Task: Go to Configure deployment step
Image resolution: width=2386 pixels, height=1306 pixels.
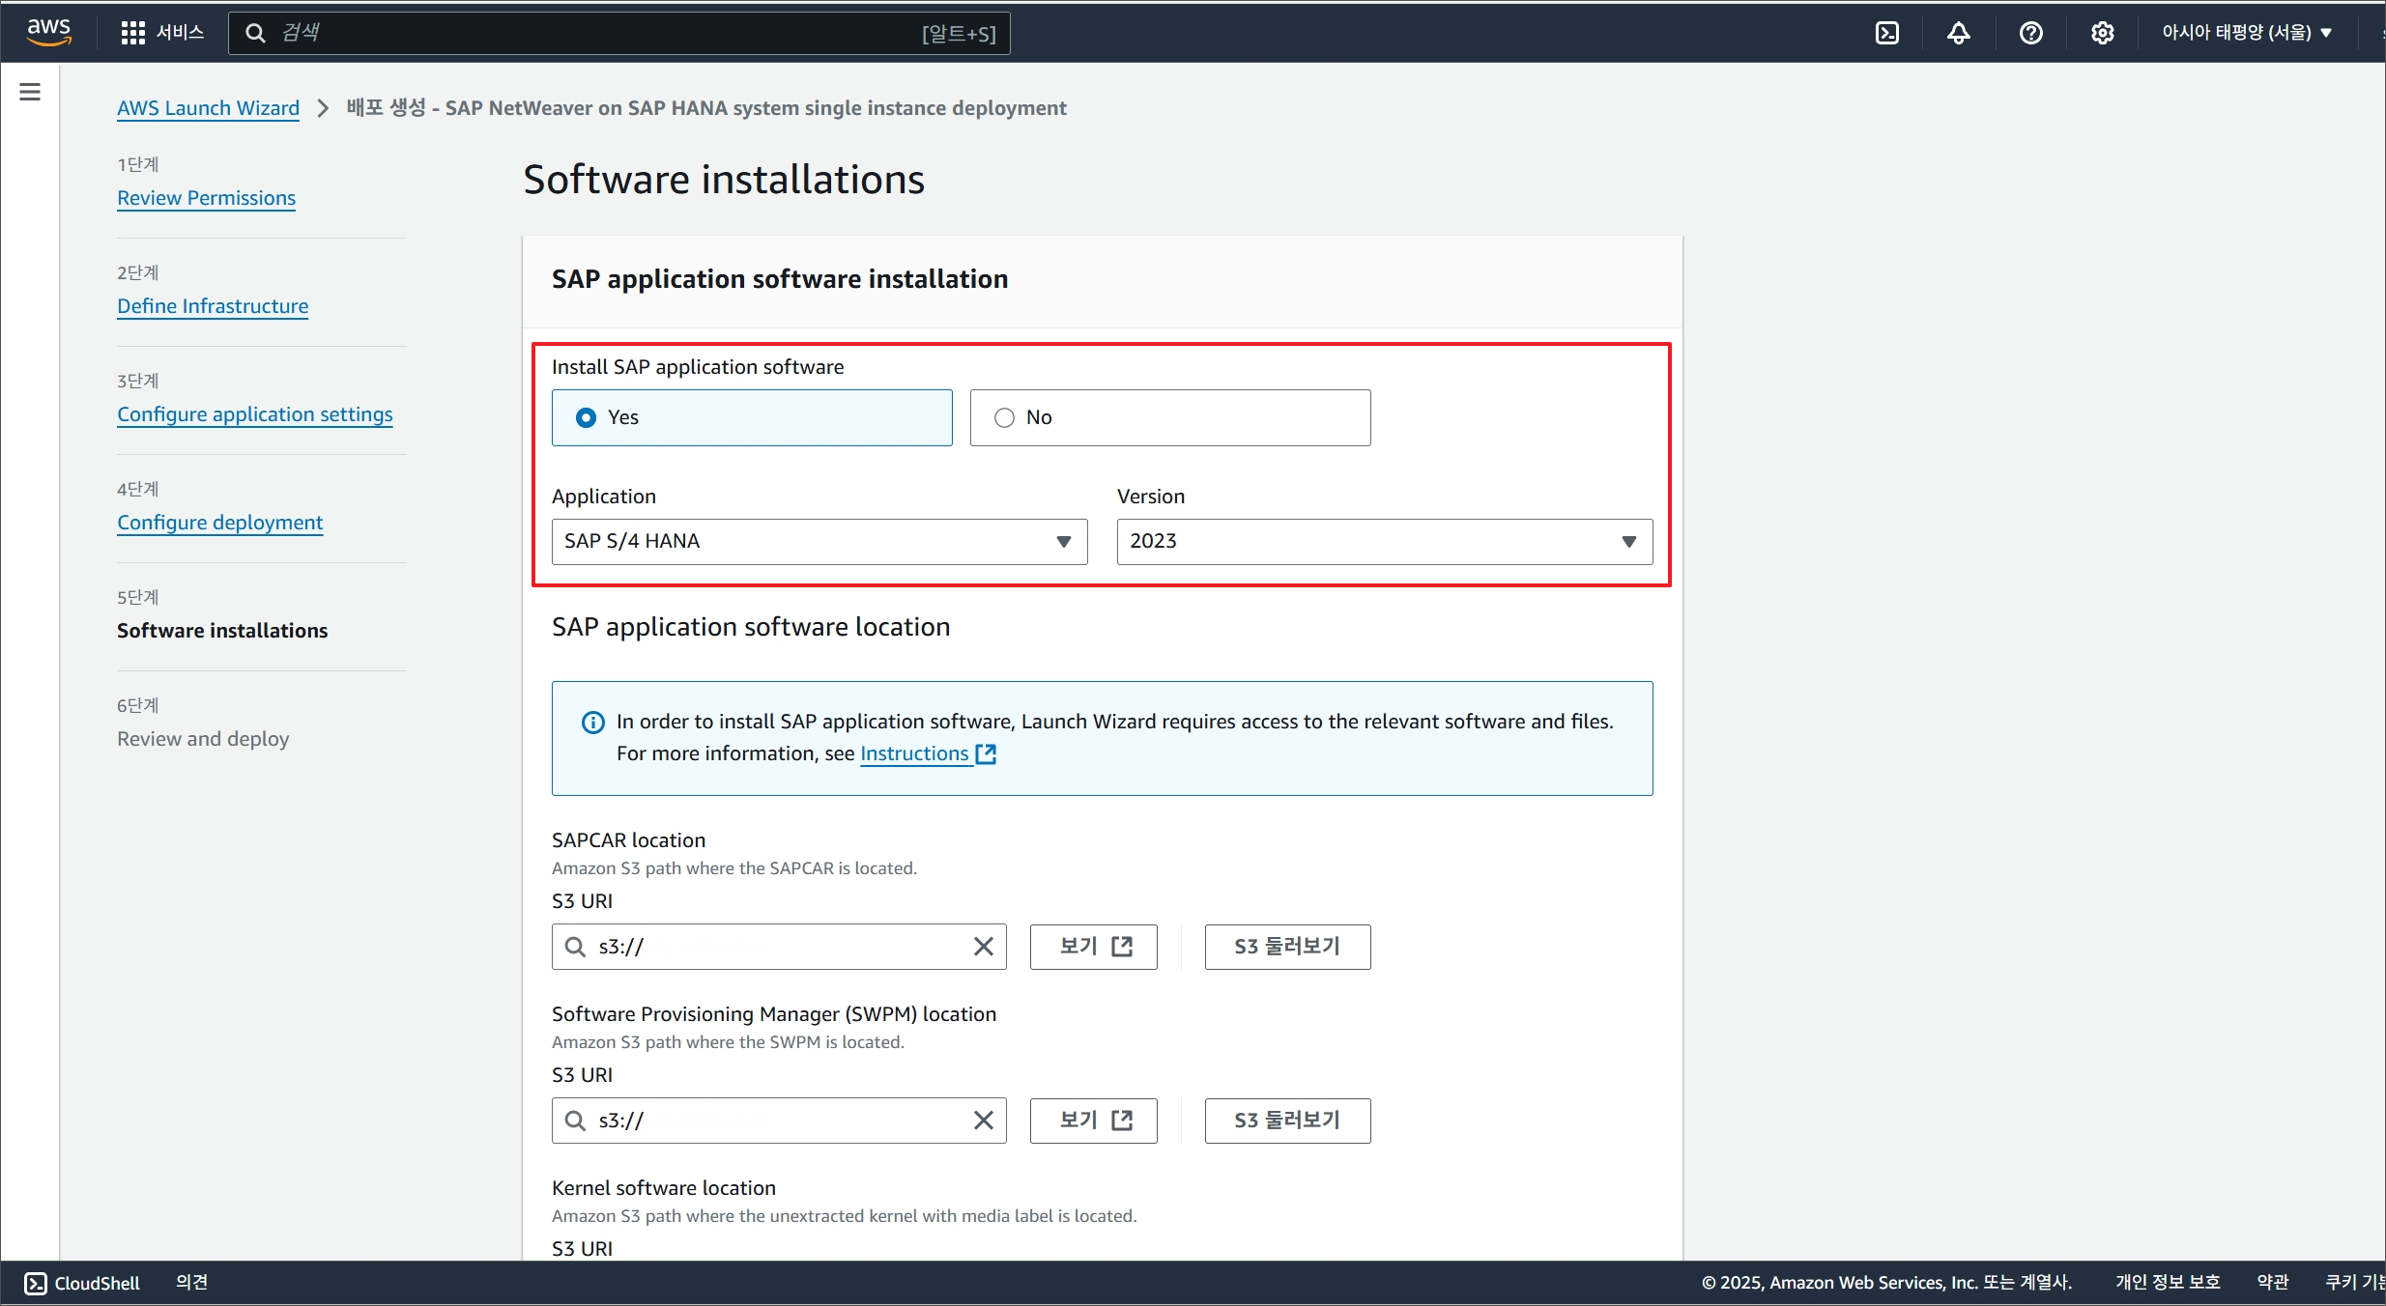Action: click(x=219, y=523)
